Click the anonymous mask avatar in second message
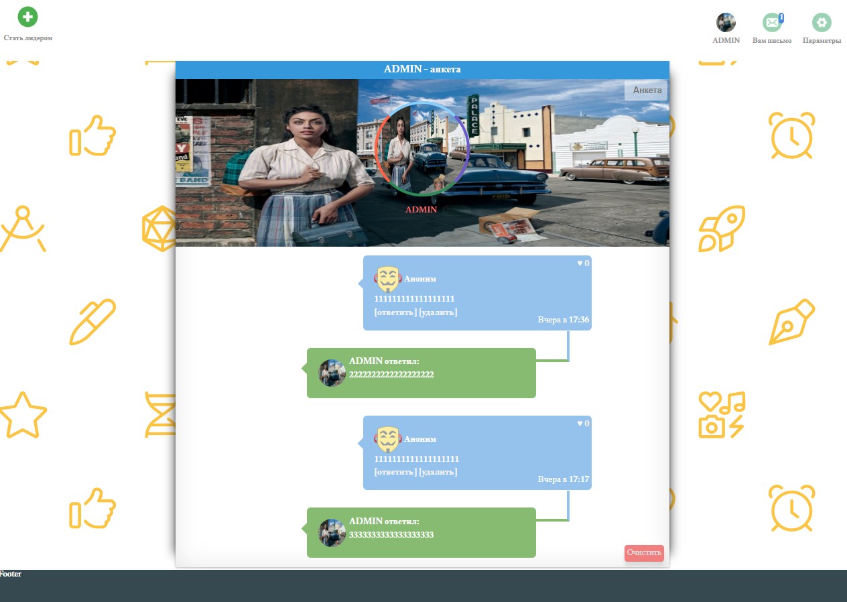This screenshot has width=847, height=602. coord(387,439)
